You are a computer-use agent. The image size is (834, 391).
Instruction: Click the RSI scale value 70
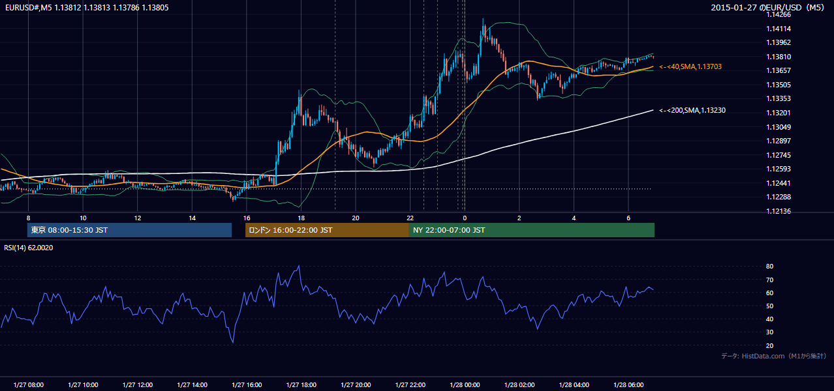[x=769, y=280]
